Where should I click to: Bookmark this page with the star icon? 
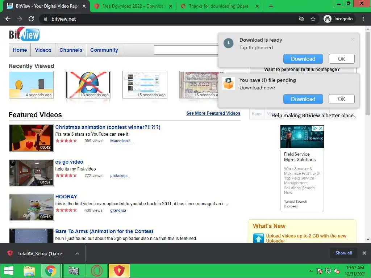coord(313,19)
